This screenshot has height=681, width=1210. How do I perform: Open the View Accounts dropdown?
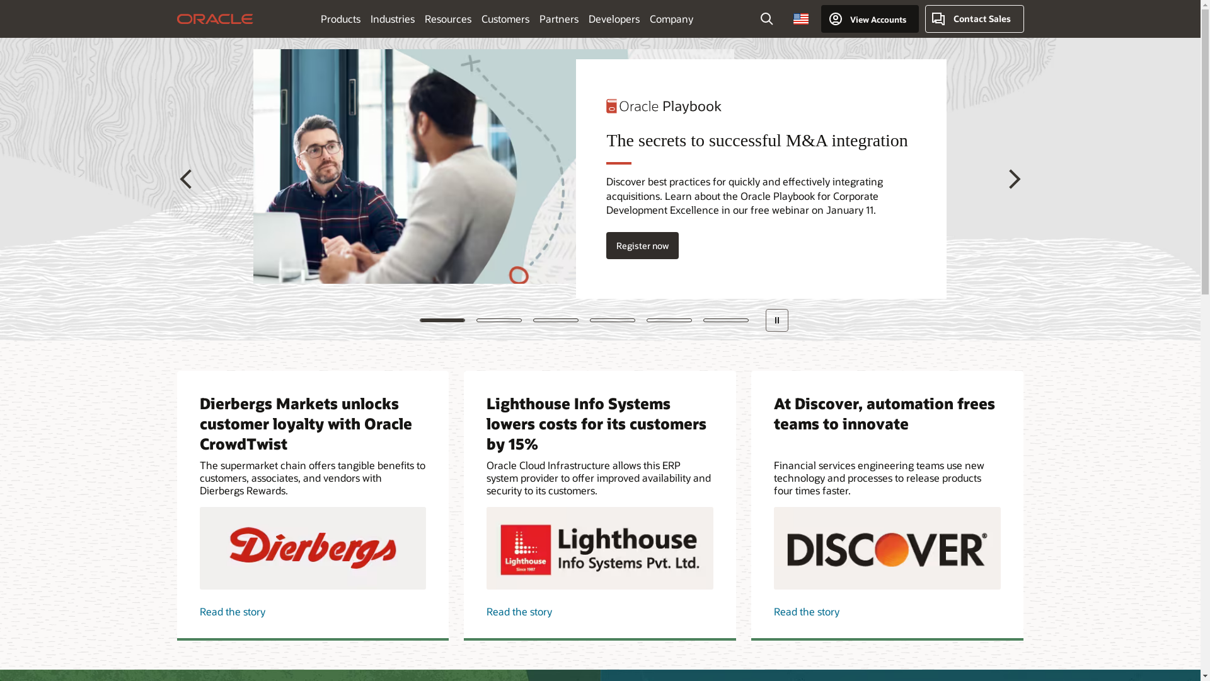869,19
